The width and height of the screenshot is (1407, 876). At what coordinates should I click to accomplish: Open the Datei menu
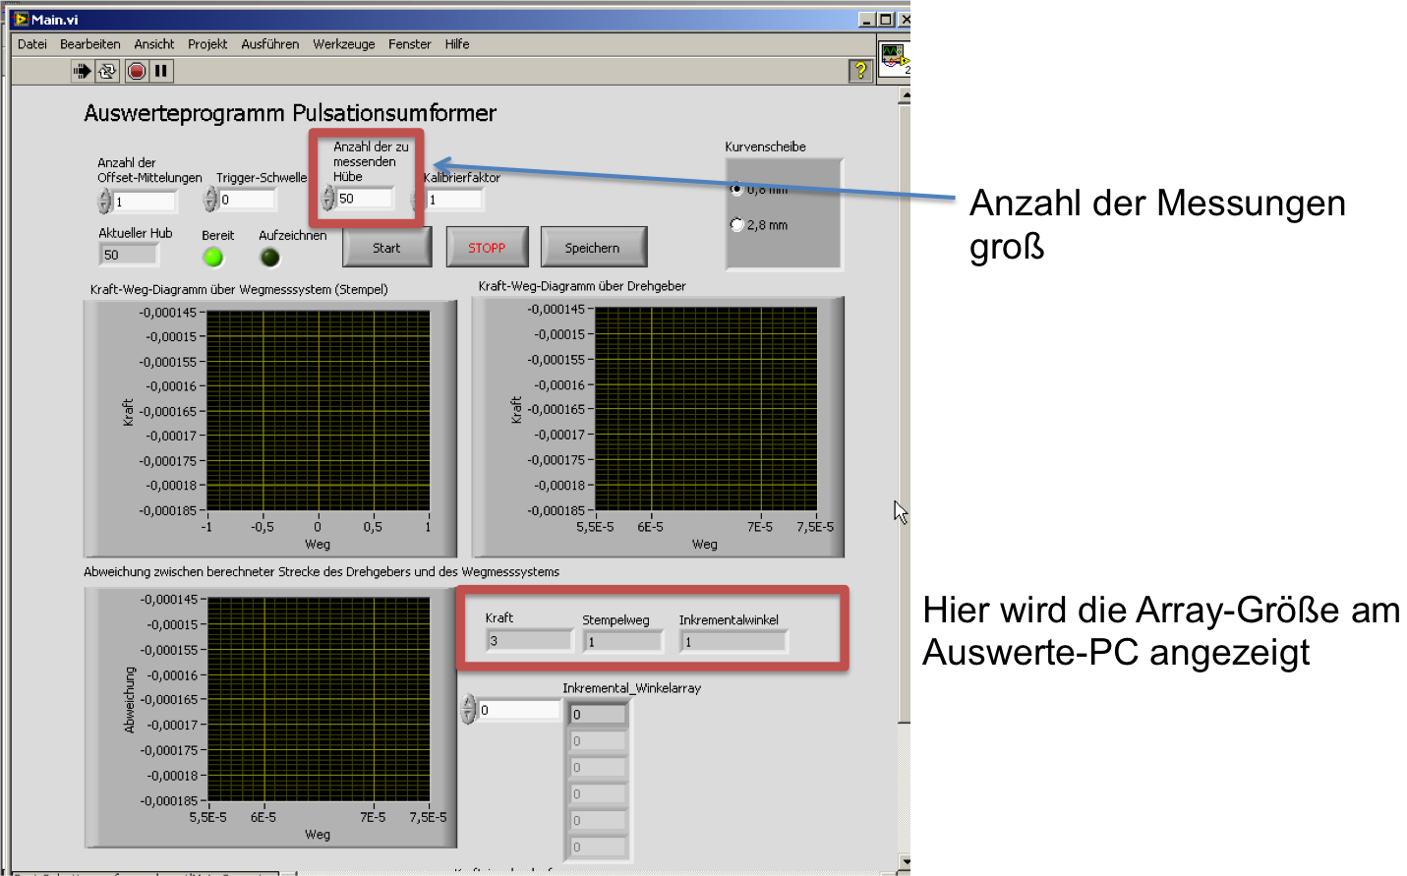[x=32, y=44]
